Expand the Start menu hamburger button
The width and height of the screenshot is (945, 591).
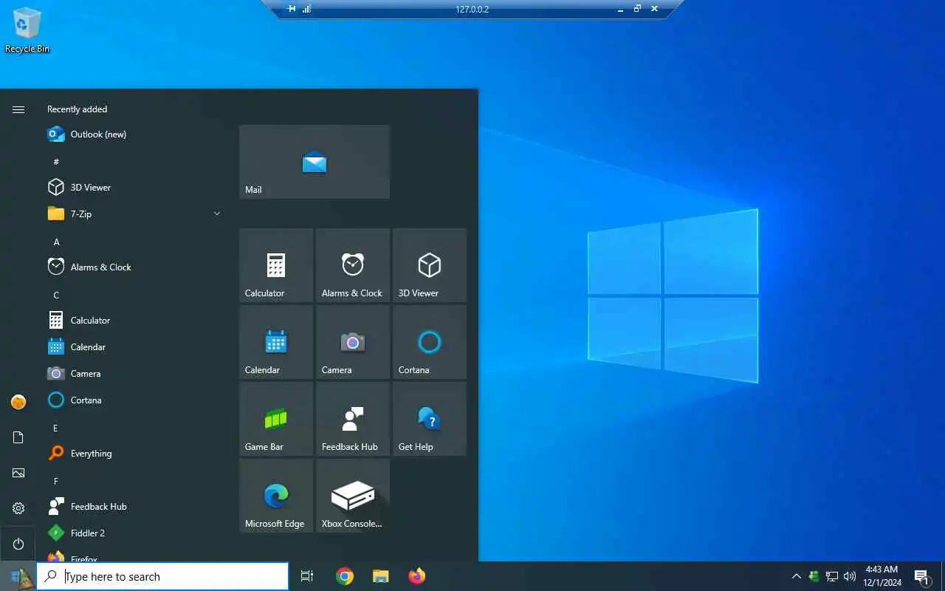click(18, 109)
